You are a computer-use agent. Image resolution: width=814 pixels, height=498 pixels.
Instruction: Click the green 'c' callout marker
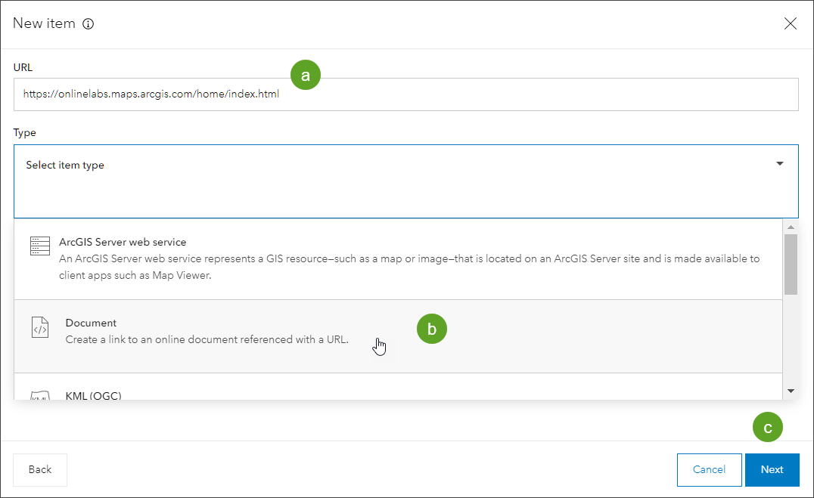click(768, 428)
